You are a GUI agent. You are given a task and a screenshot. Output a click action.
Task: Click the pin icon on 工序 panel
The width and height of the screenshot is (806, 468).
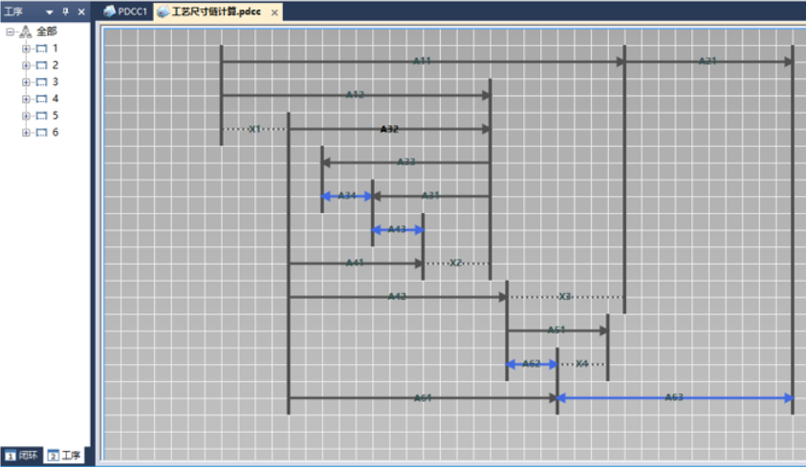65,11
